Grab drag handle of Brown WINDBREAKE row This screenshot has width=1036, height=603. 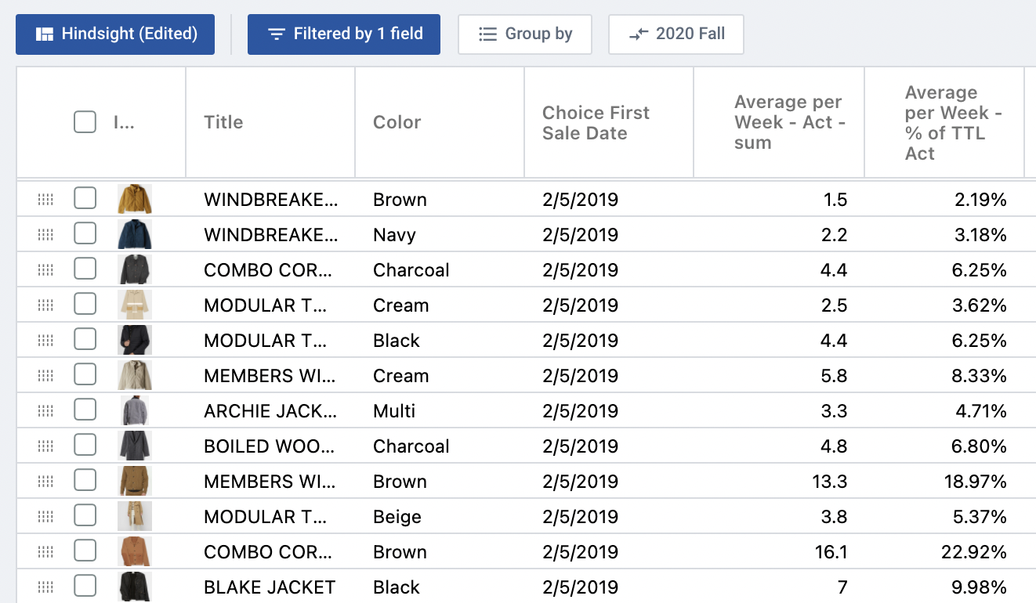click(x=45, y=200)
